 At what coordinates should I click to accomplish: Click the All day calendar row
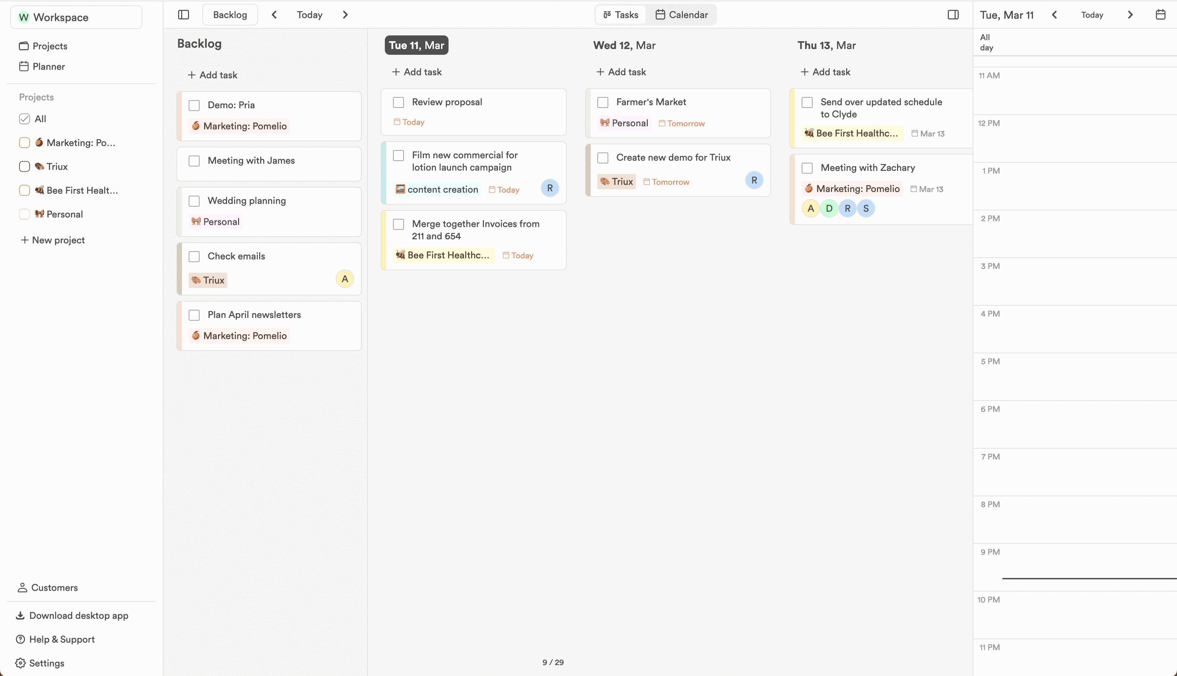[x=1075, y=42]
